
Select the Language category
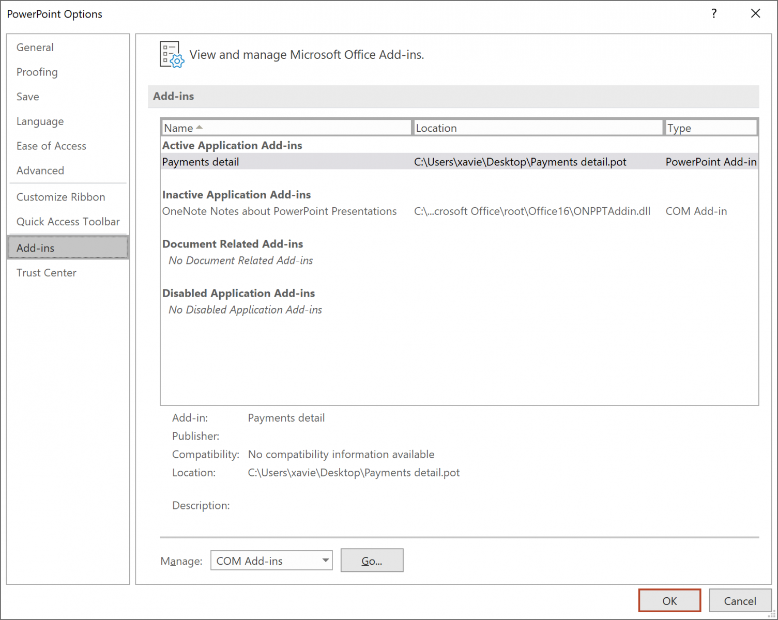coord(40,121)
